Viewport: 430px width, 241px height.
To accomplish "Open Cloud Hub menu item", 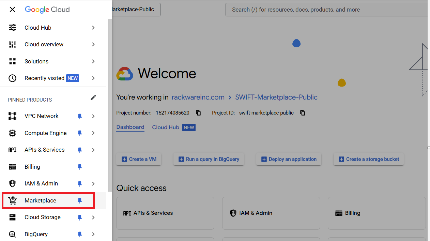I will click(x=53, y=28).
